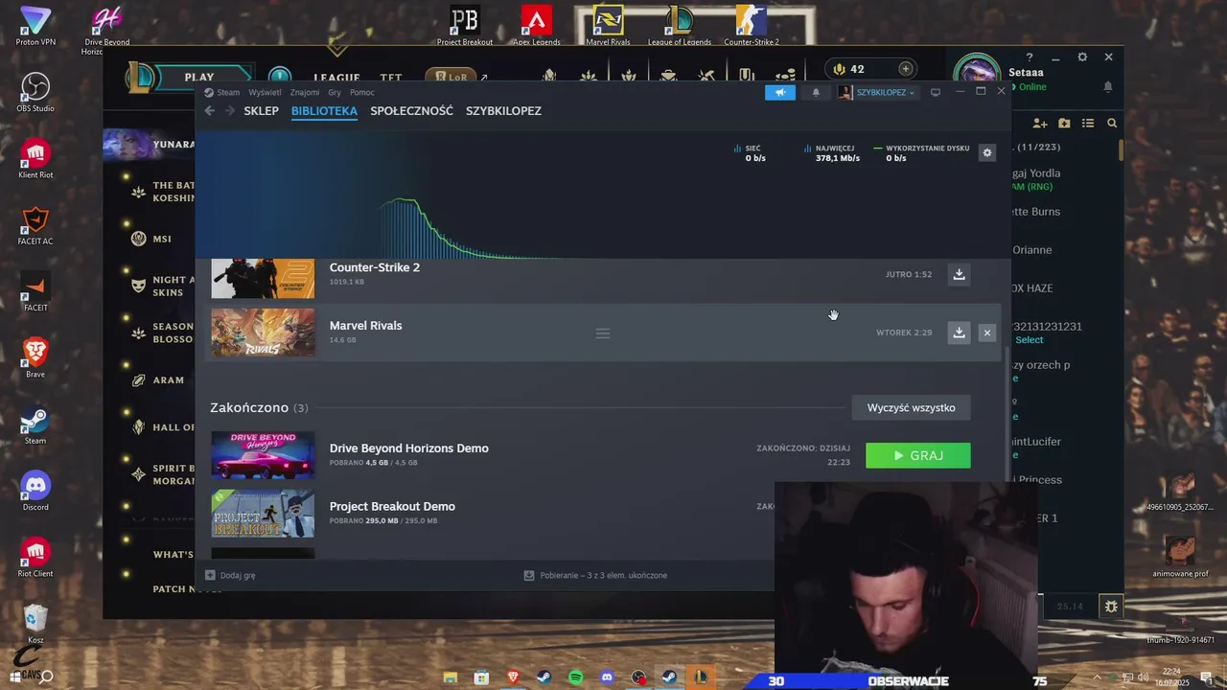Viewport: 1227px width, 690px height.
Task: Click PLAY button in League client
Action: (199, 78)
